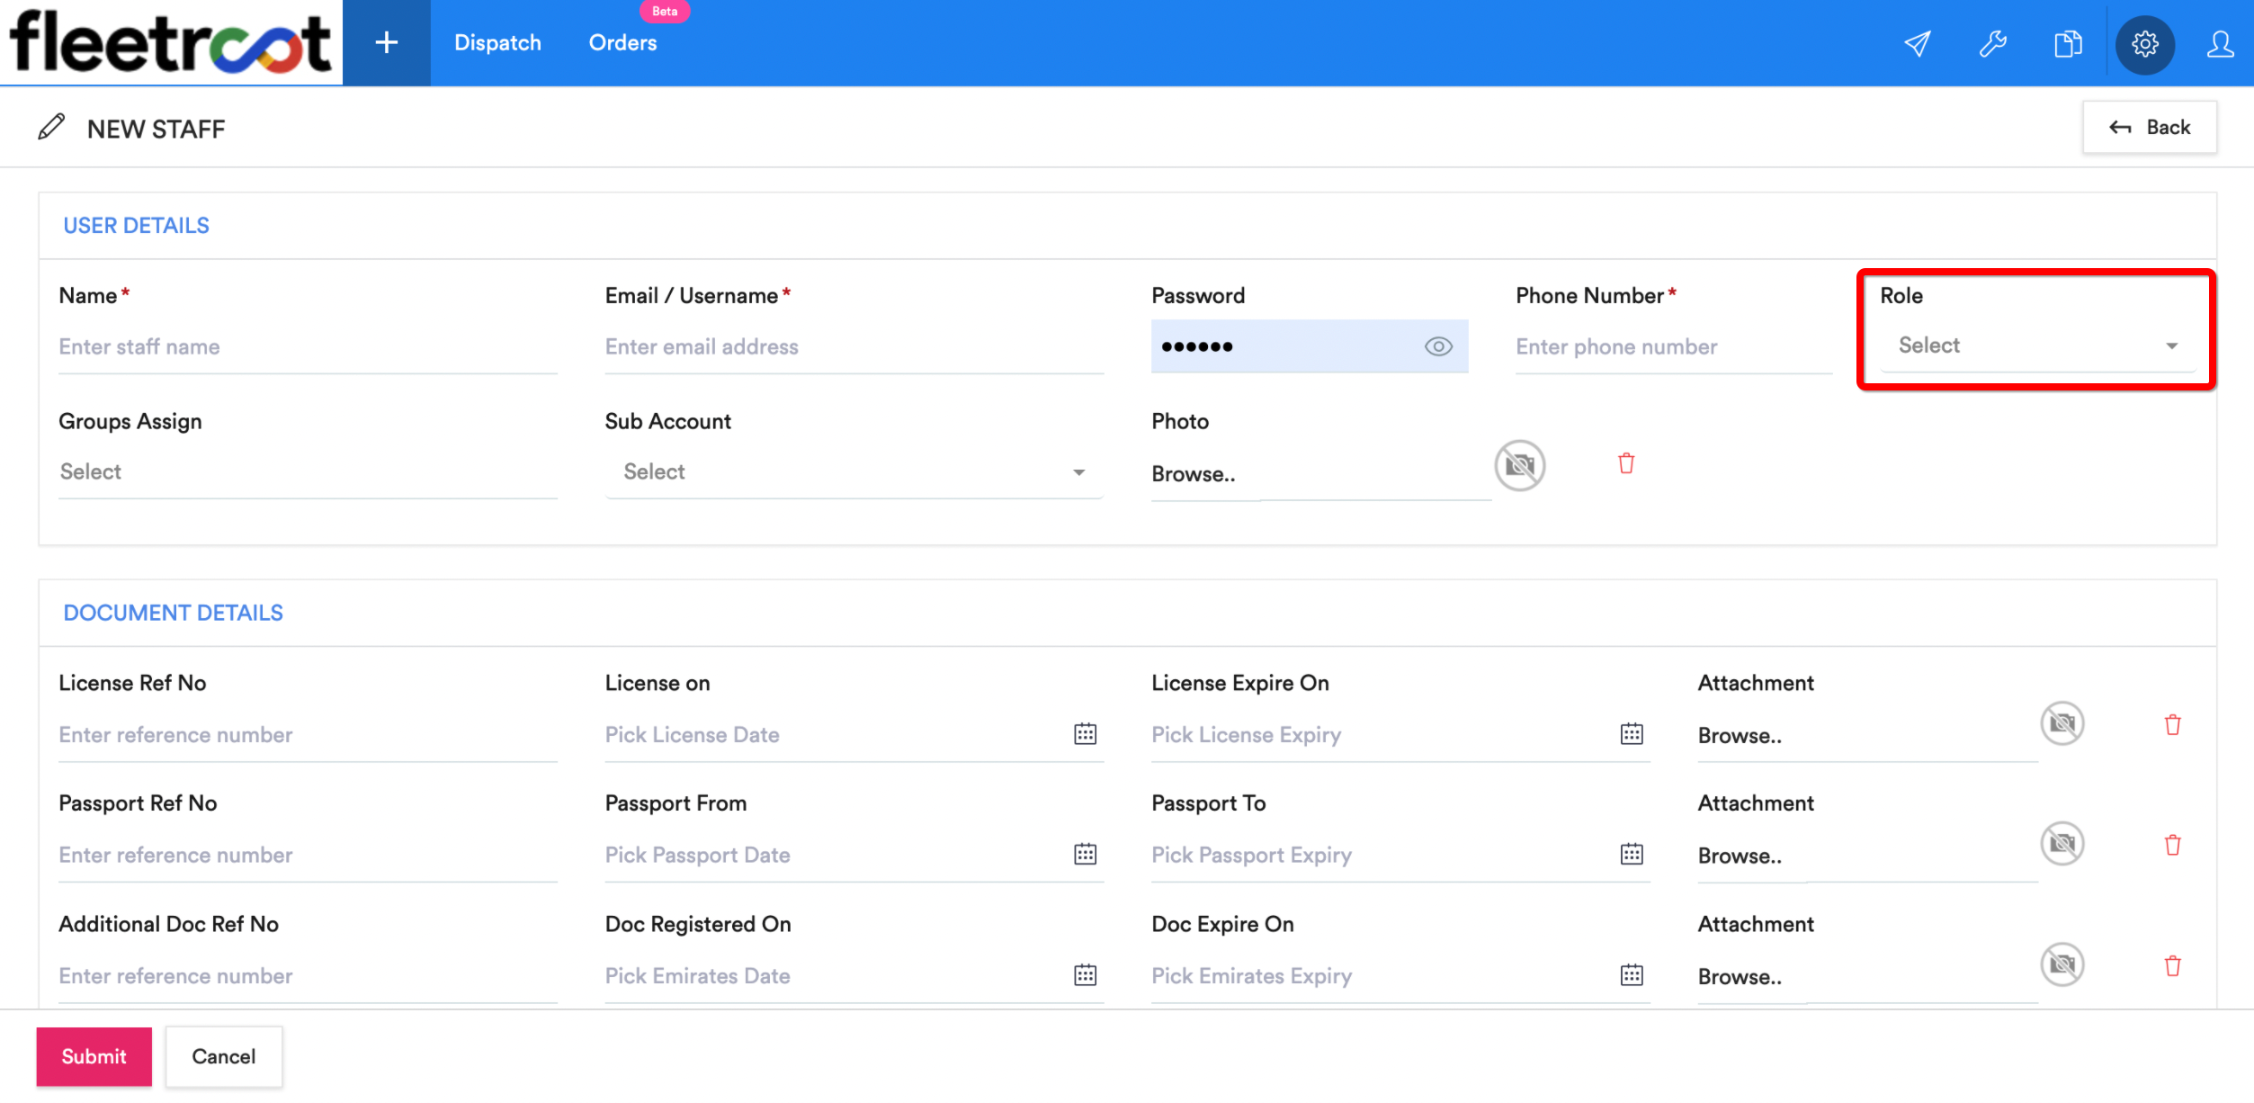Open the Groups Assign select field

[308, 472]
